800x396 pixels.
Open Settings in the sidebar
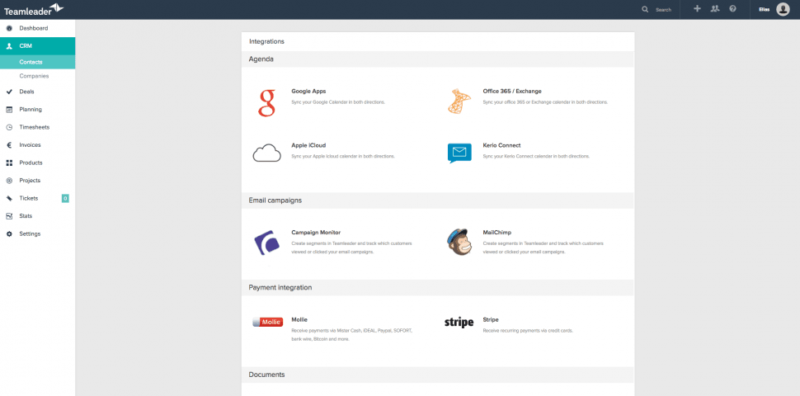pyautogui.click(x=30, y=233)
